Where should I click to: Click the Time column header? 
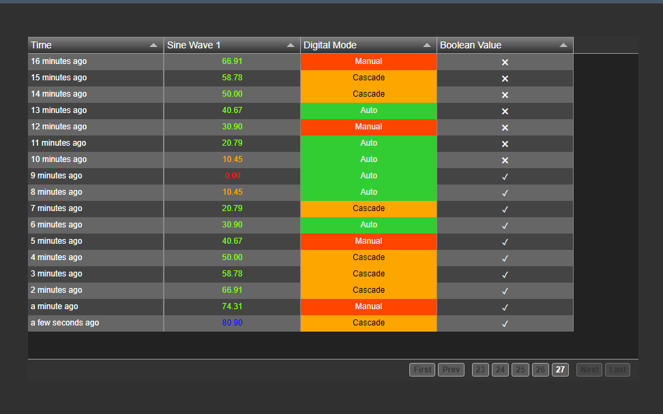pyautogui.click(x=96, y=45)
